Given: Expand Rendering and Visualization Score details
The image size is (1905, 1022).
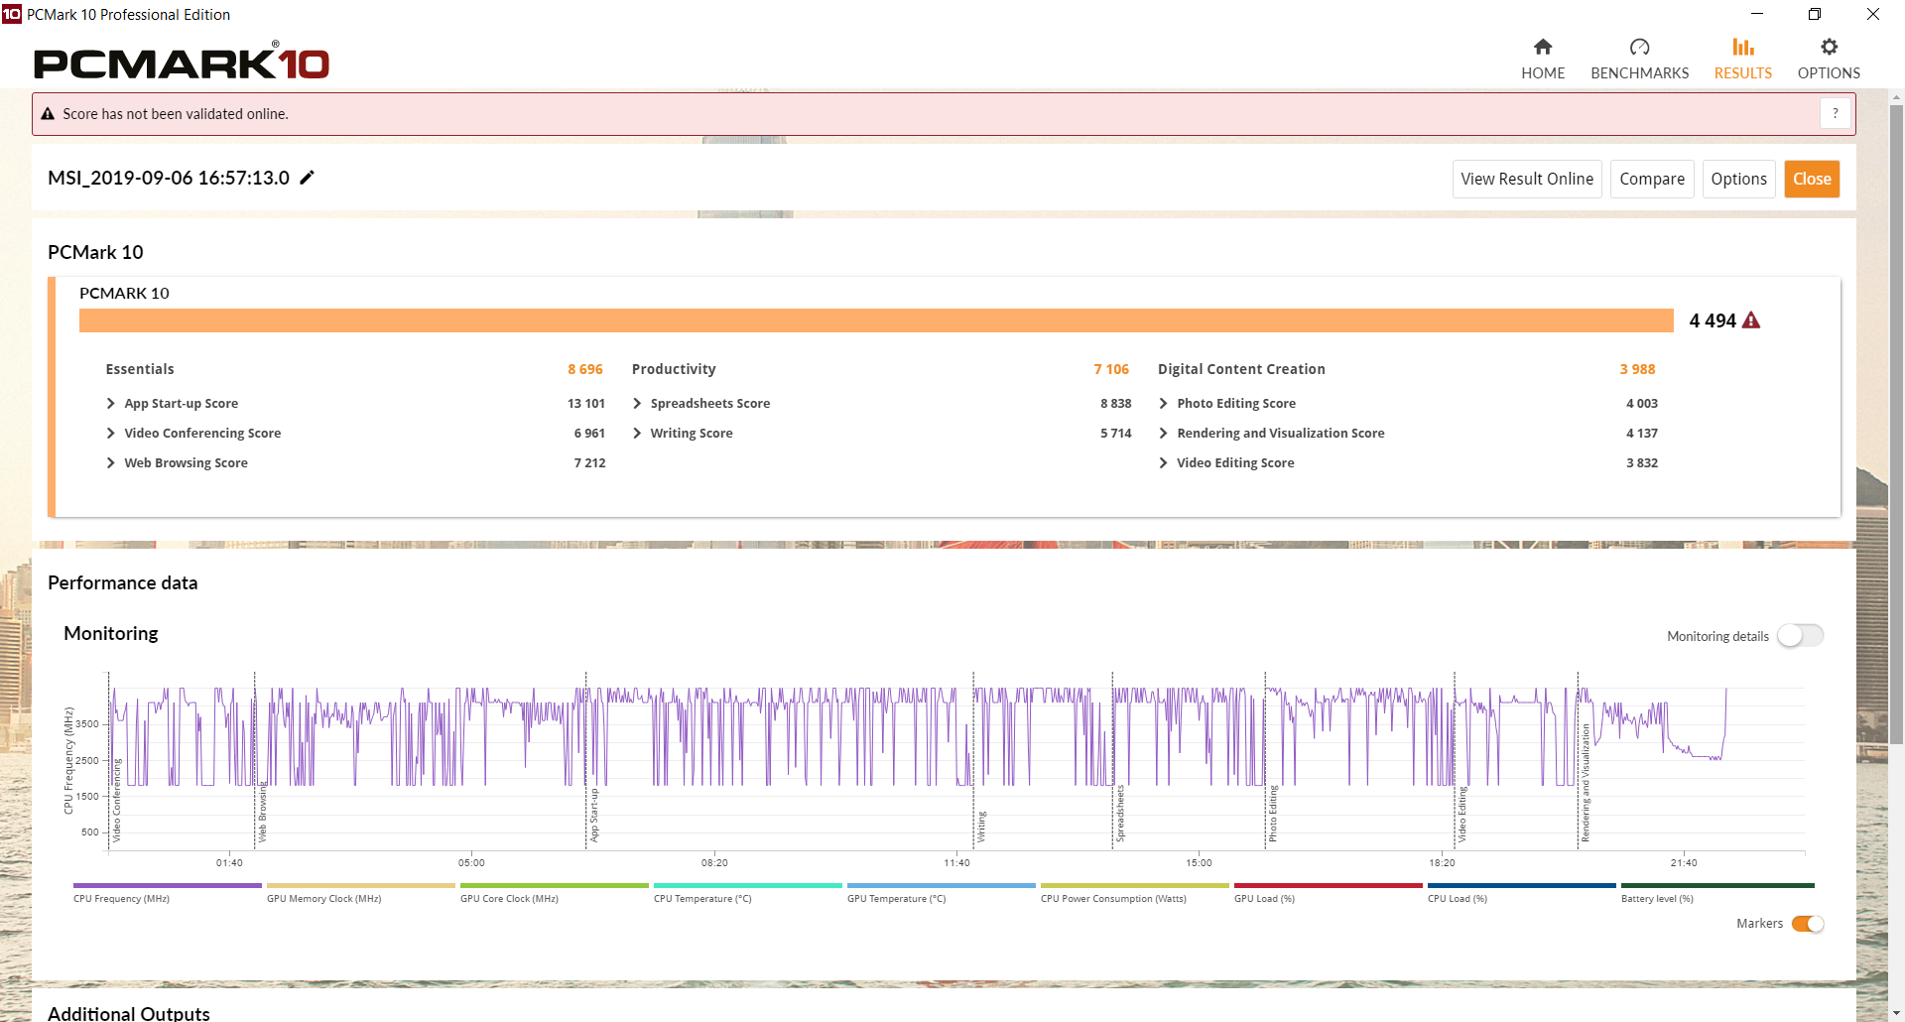Looking at the screenshot, I should pyautogui.click(x=1163, y=434).
